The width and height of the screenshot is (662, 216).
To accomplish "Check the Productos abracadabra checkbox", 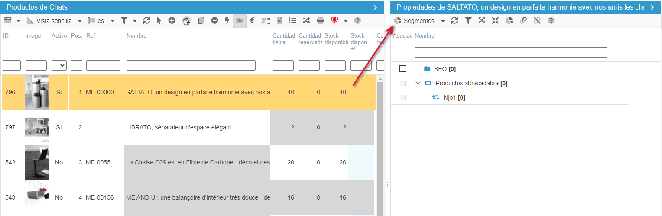I will tap(403, 83).
